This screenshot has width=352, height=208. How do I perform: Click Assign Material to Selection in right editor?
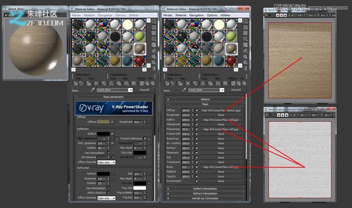(x=180, y=83)
